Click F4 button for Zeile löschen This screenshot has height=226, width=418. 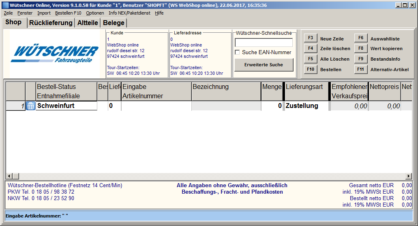click(311, 49)
